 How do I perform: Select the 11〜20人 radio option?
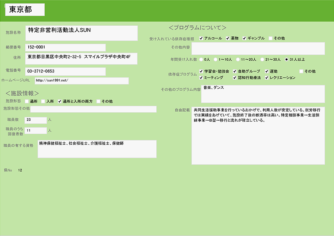[x=238, y=59]
